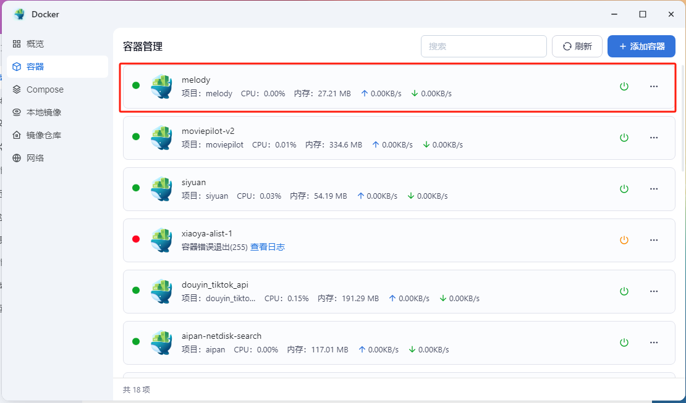
Task: Select the siyuan container name
Action: coord(194,182)
